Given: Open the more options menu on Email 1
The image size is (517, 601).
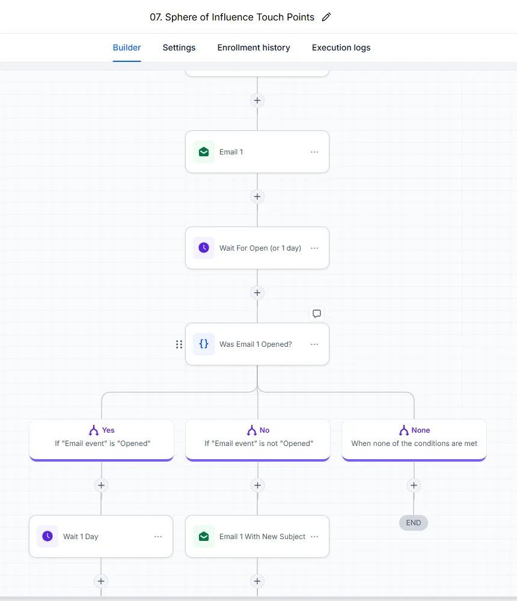Looking at the screenshot, I should 314,152.
